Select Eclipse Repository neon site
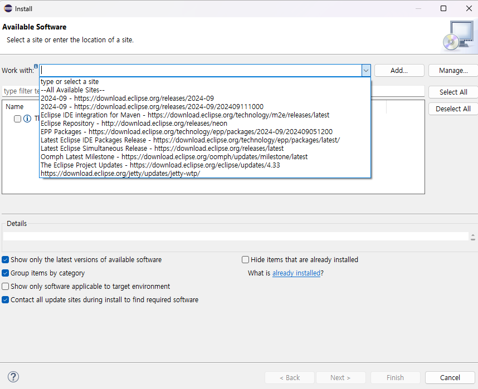Image resolution: width=478 pixels, height=389 pixels. [x=205, y=124]
